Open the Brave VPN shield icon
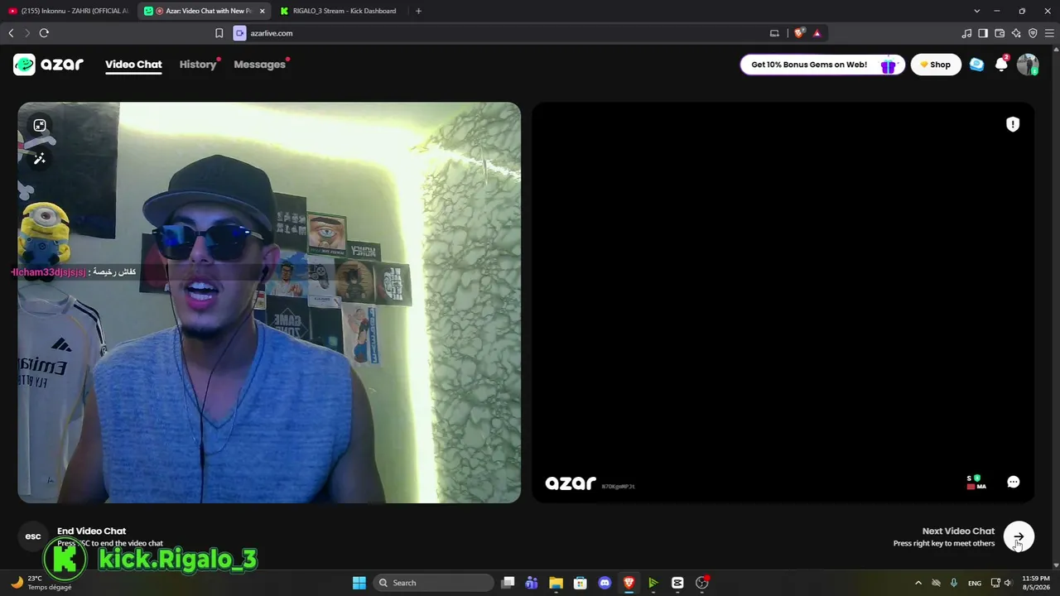 1033,33
